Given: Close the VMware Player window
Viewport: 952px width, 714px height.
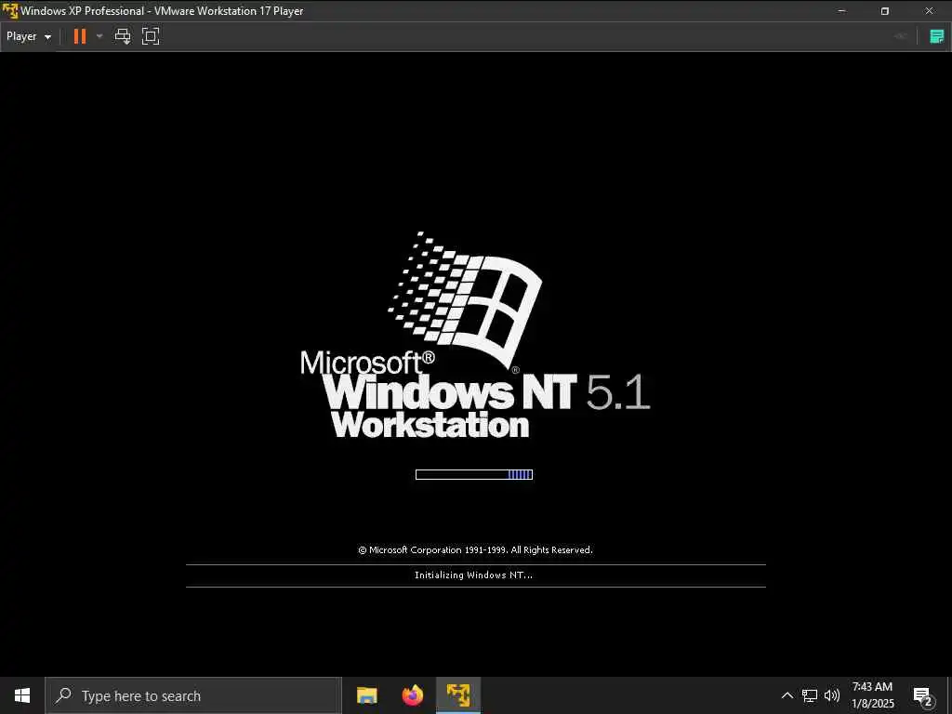Looking at the screenshot, I should (x=929, y=11).
